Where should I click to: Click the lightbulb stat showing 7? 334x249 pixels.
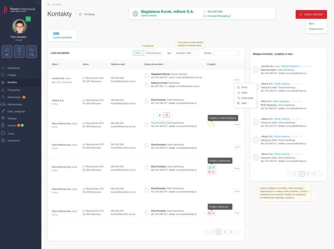tap(19, 51)
